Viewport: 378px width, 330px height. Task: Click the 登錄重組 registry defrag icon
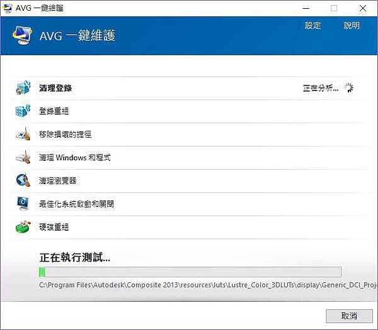coord(23,111)
